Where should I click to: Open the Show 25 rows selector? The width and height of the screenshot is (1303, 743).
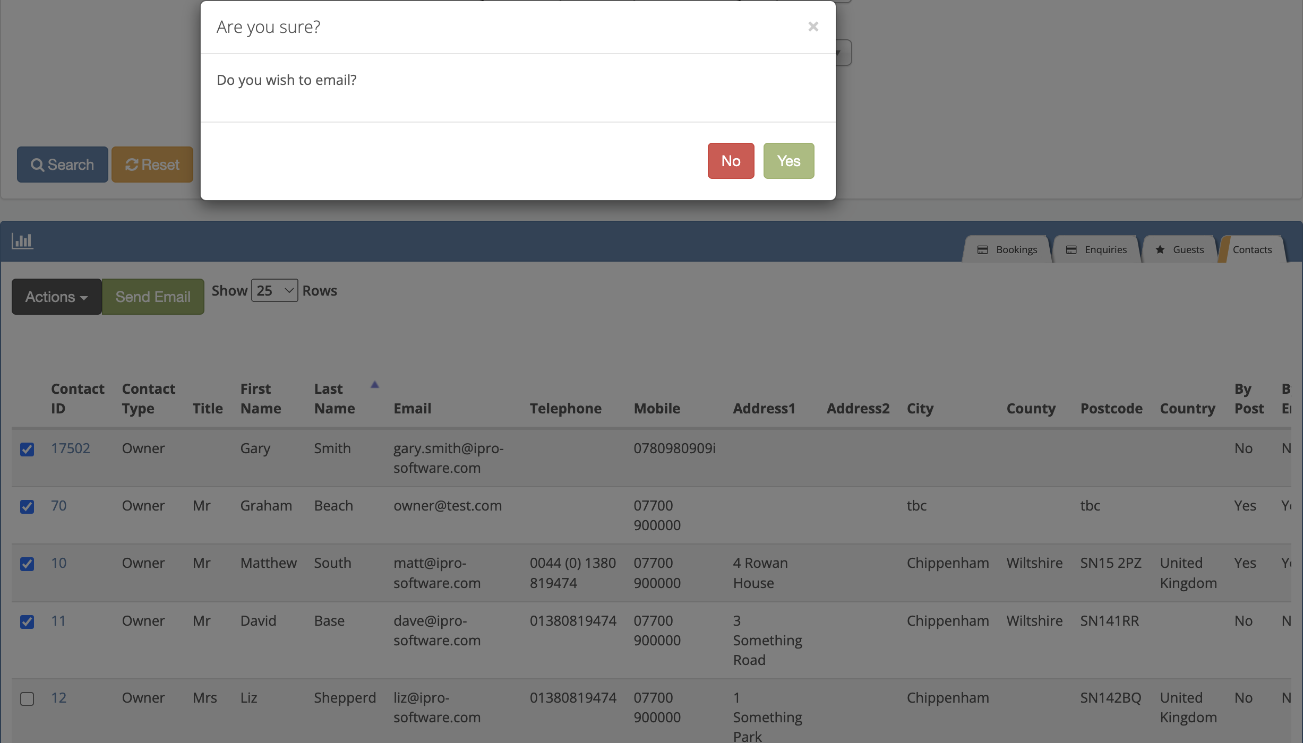click(x=274, y=290)
